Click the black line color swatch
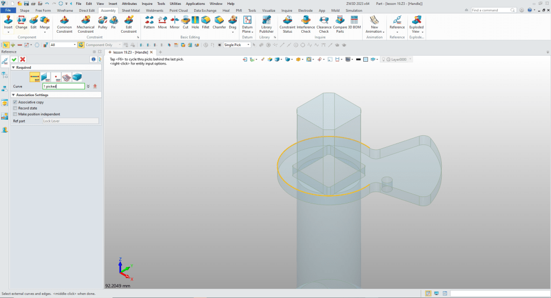Image resolution: width=551 pixels, height=298 pixels. [358, 59]
